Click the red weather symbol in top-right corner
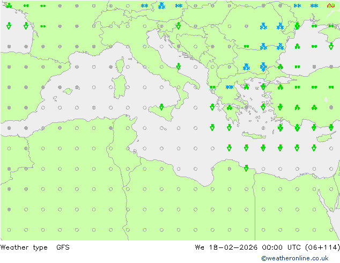This screenshot has height=263, width=340. click(331, 5)
